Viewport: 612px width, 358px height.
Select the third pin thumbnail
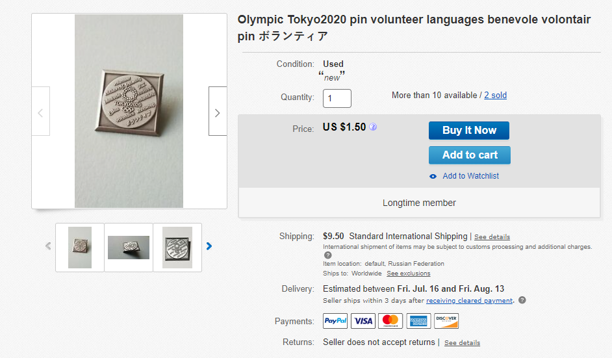[177, 247]
